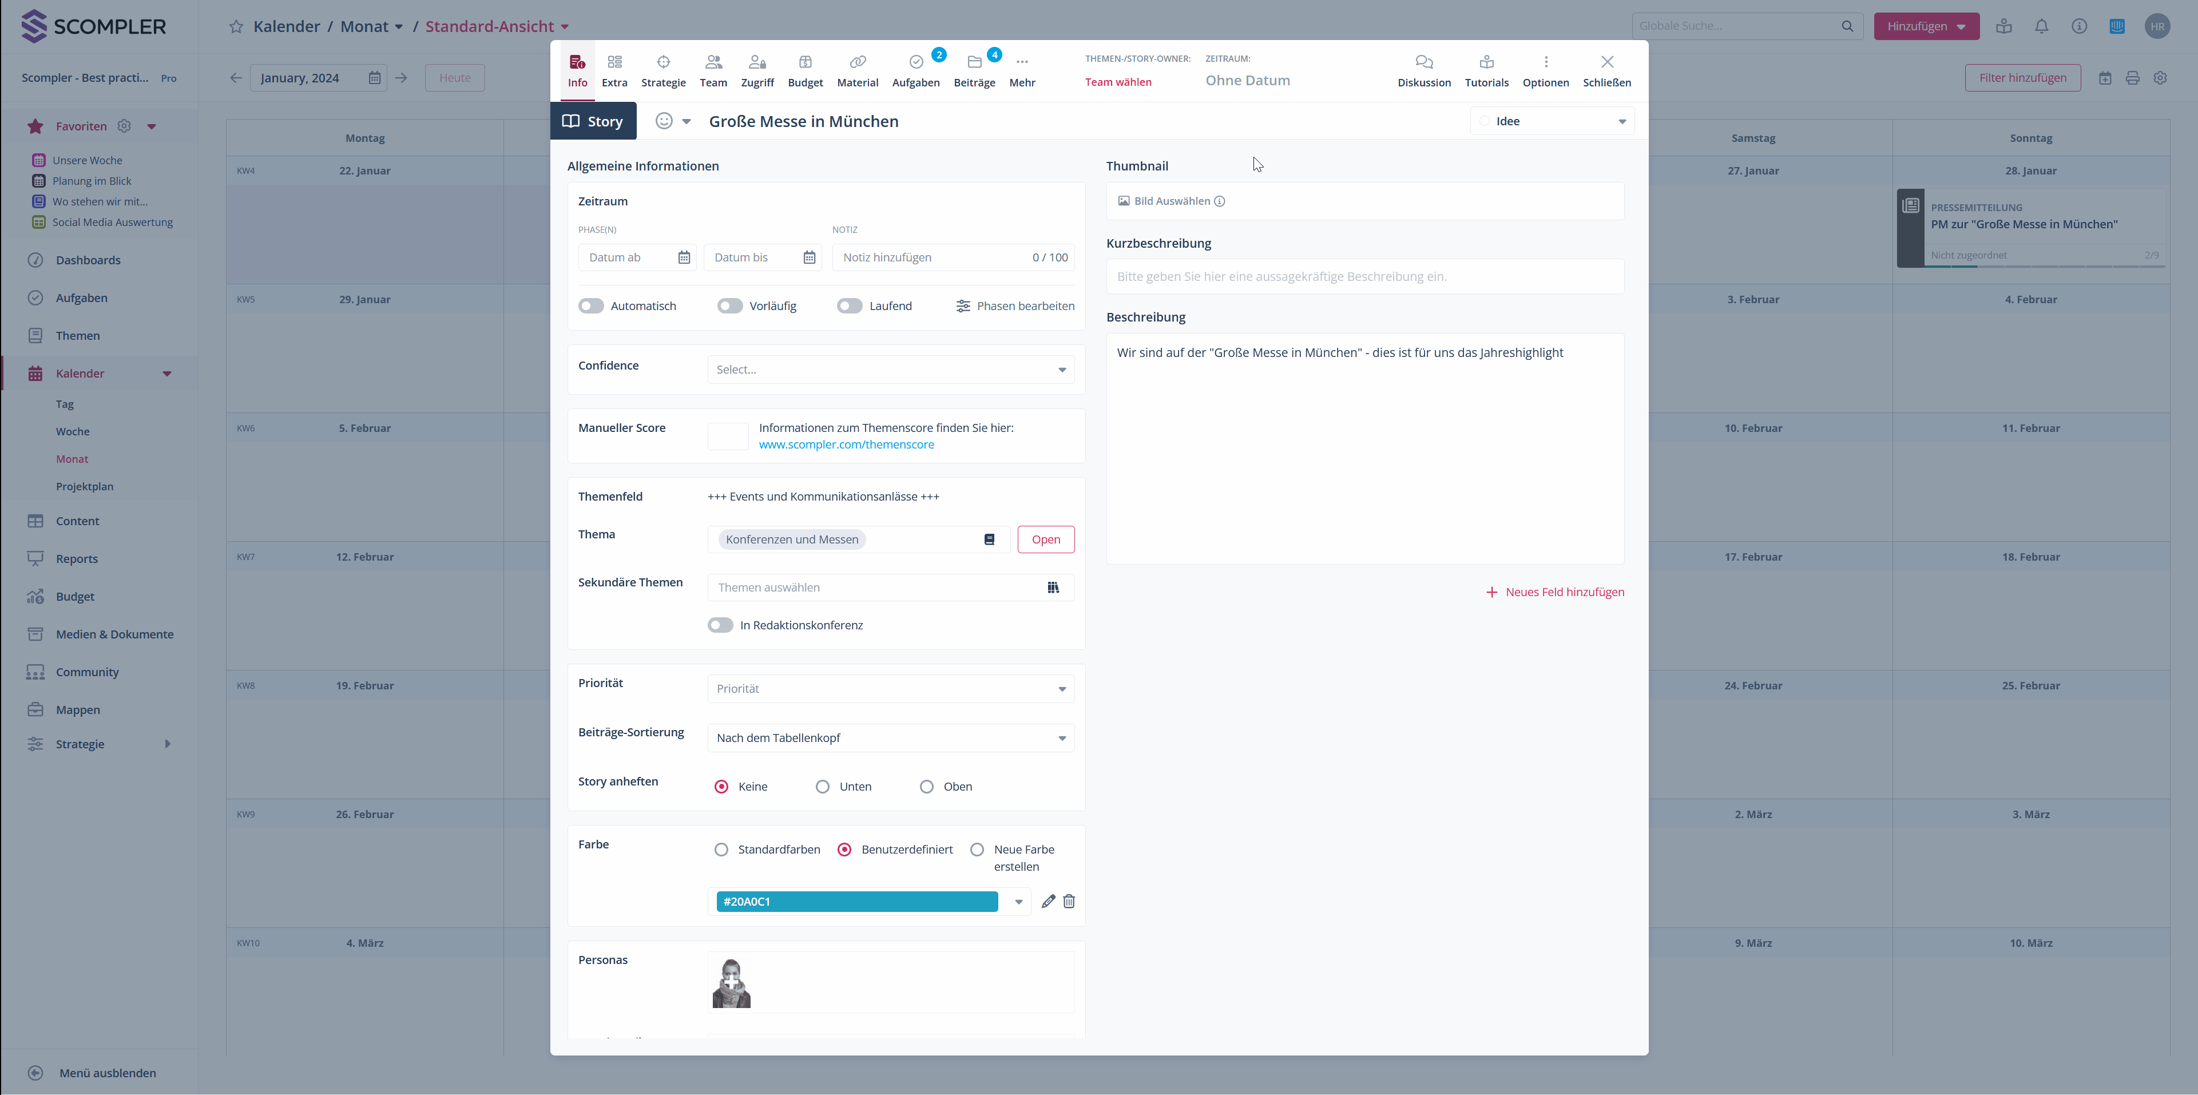Click the Open button next to Thema
2198x1095 pixels.
pyautogui.click(x=1045, y=539)
